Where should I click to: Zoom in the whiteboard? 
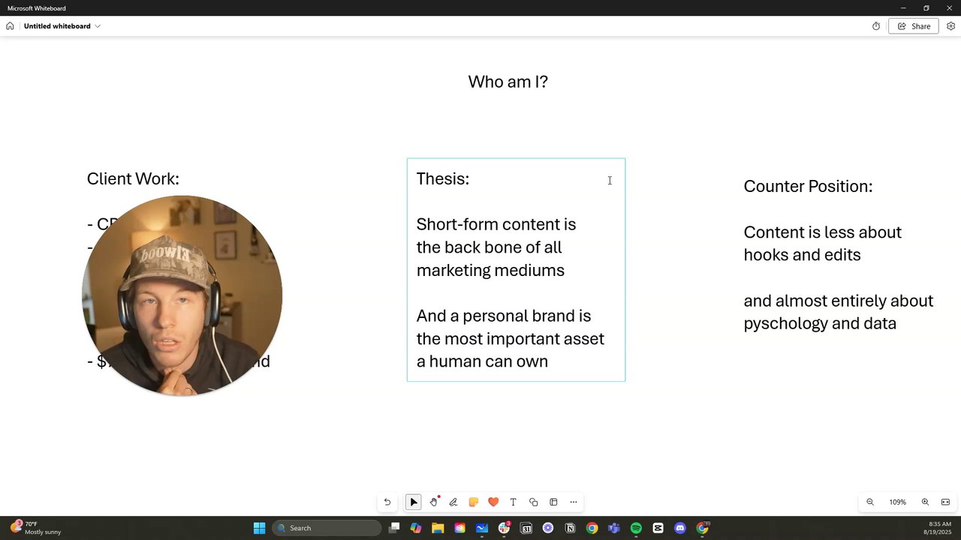(925, 502)
